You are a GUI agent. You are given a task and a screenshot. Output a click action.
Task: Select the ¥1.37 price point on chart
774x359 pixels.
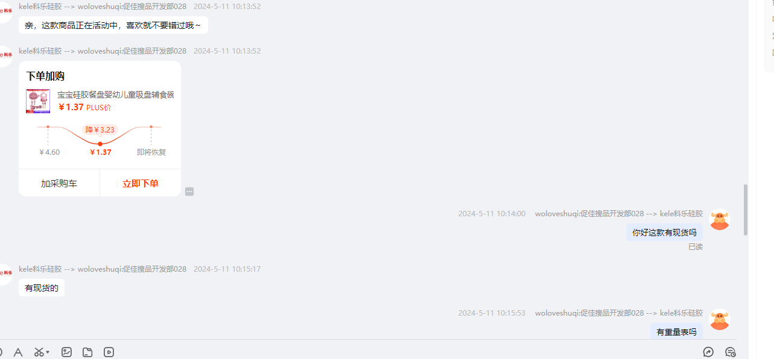coord(100,144)
